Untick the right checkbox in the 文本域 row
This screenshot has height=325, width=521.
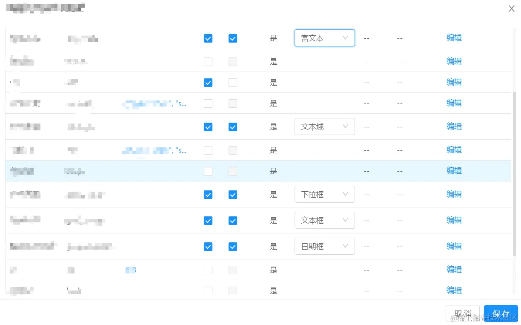pos(233,127)
